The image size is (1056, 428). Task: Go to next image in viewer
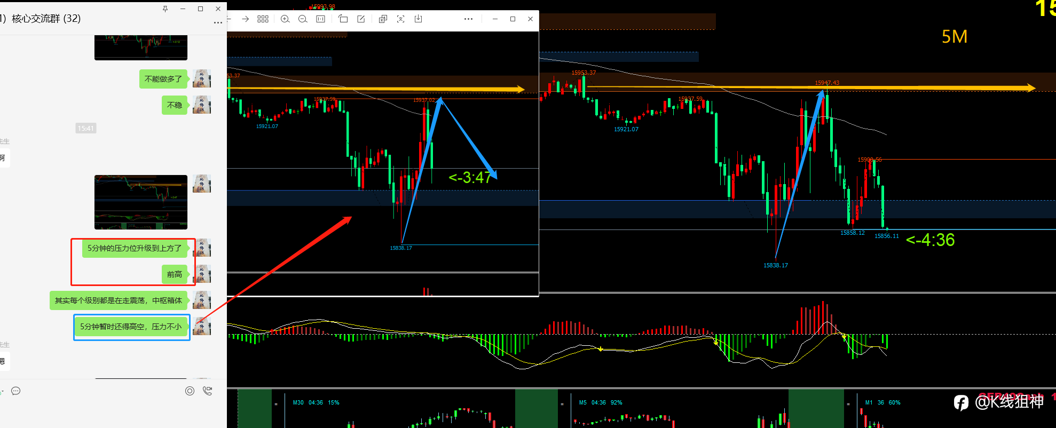245,19
